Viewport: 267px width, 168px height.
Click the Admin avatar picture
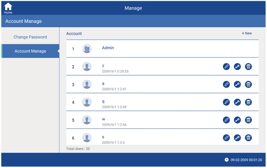click(x=87, y=49)
